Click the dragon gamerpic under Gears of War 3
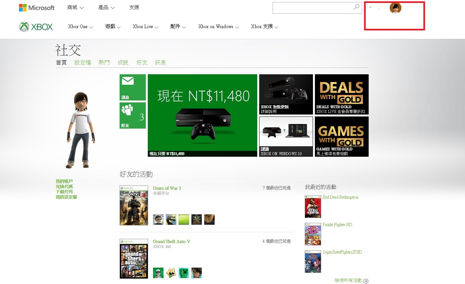The height and width of the screenshot is (284, 465). pos(171,219)
